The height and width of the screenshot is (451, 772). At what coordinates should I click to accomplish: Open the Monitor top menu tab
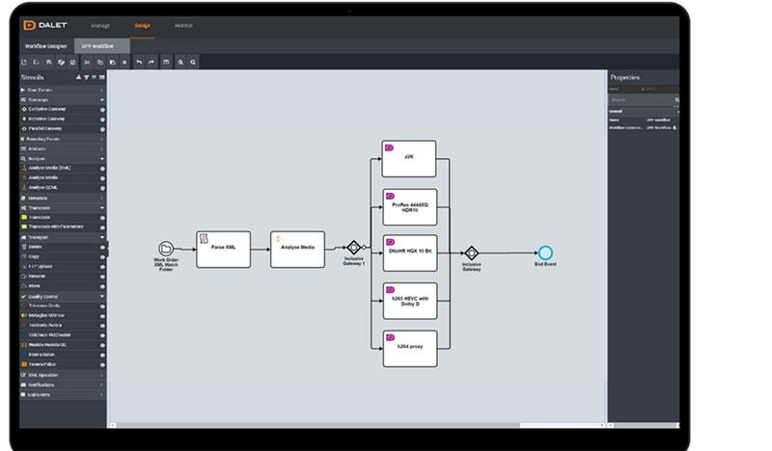coord(183,26)
